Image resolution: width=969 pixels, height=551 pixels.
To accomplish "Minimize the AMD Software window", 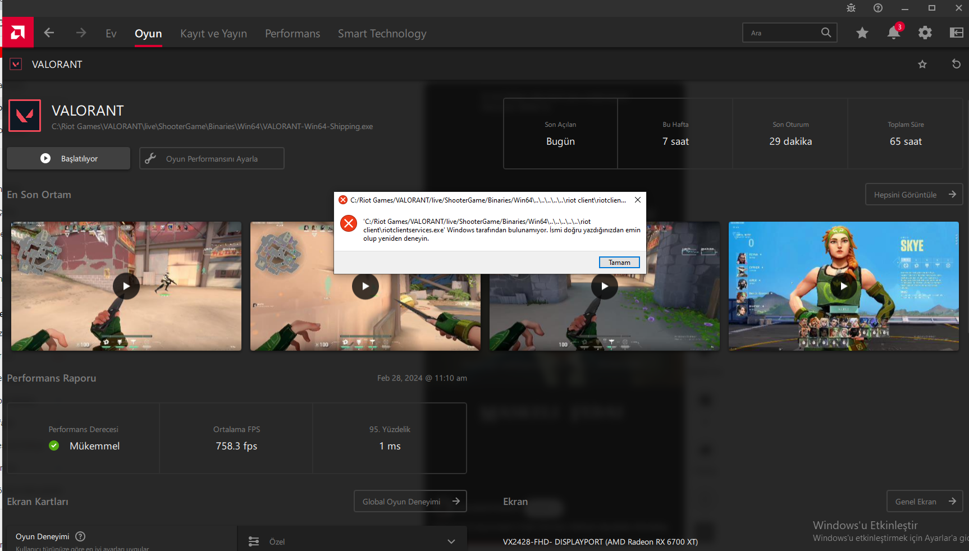I will (905, 8).
